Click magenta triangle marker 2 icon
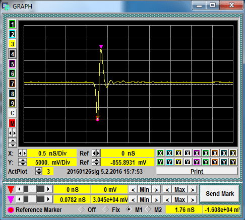Viewport: 245px width, 220px height. [x=11, y=199]
